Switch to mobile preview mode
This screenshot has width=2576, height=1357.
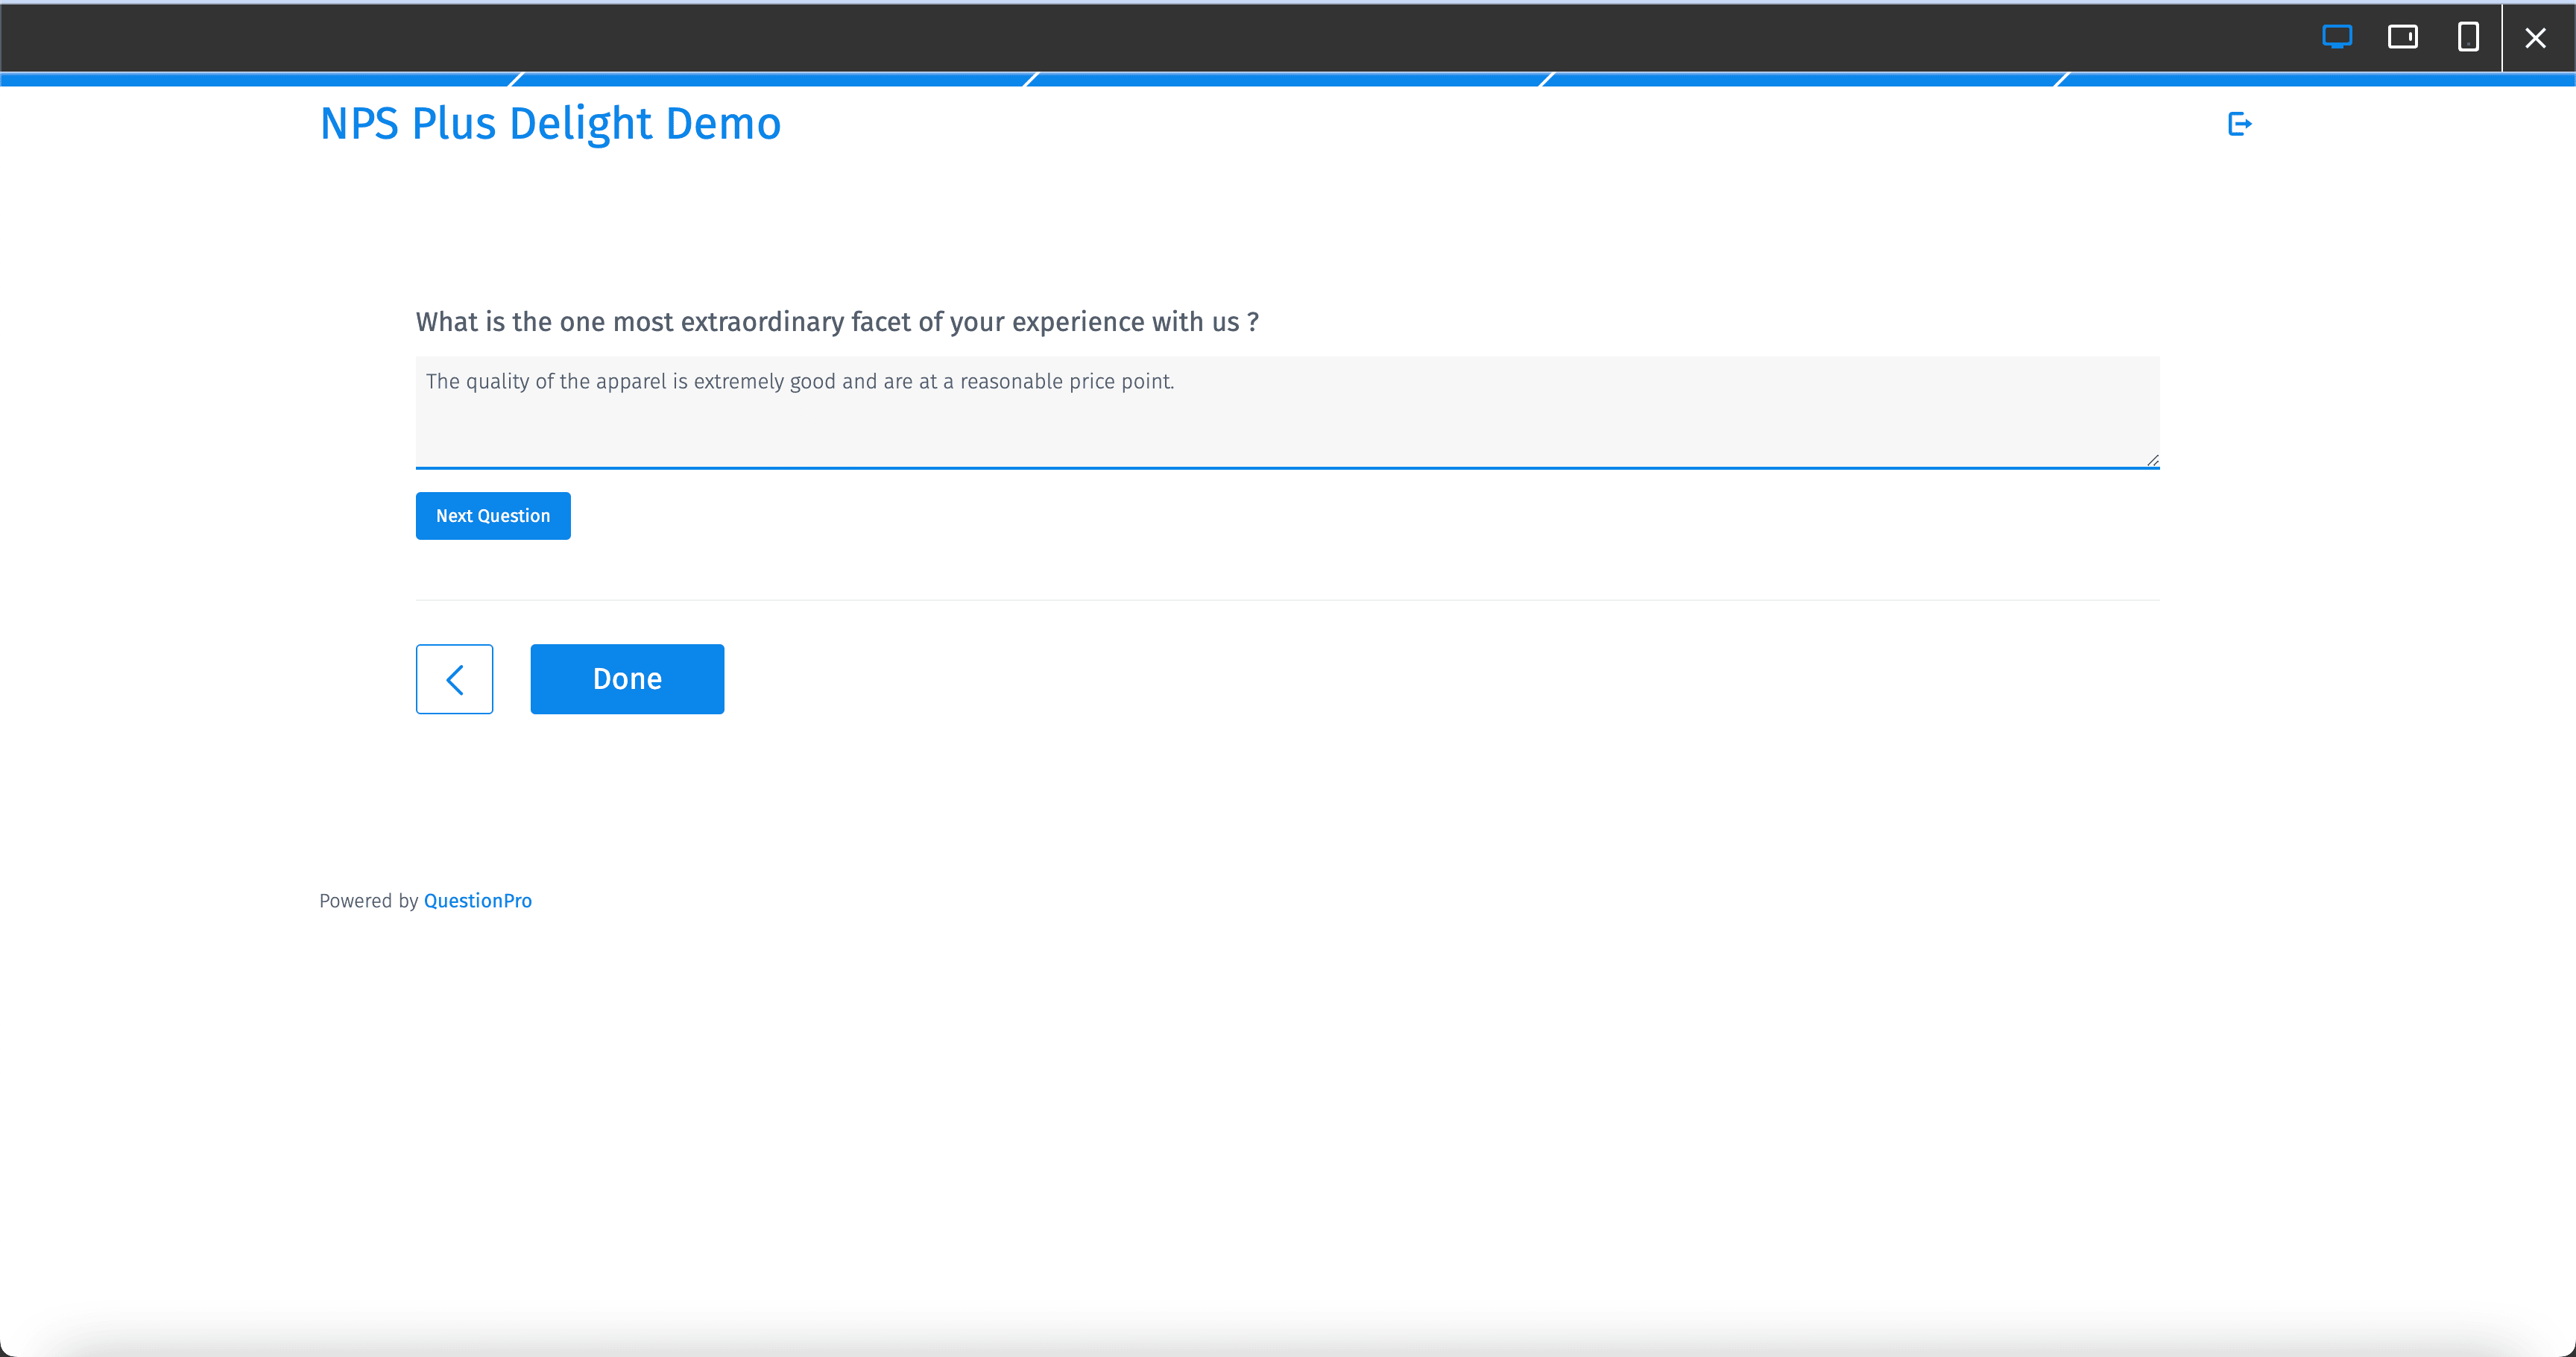pos(2469,37)
